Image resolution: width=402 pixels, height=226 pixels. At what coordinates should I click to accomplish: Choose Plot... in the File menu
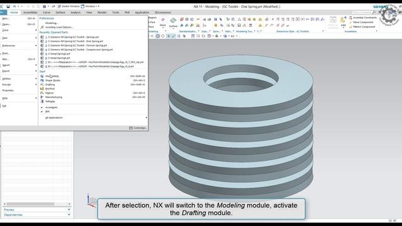click(x=18, y=59)
